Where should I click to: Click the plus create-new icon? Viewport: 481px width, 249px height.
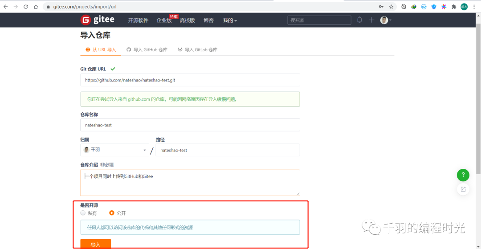coord(371,20)
